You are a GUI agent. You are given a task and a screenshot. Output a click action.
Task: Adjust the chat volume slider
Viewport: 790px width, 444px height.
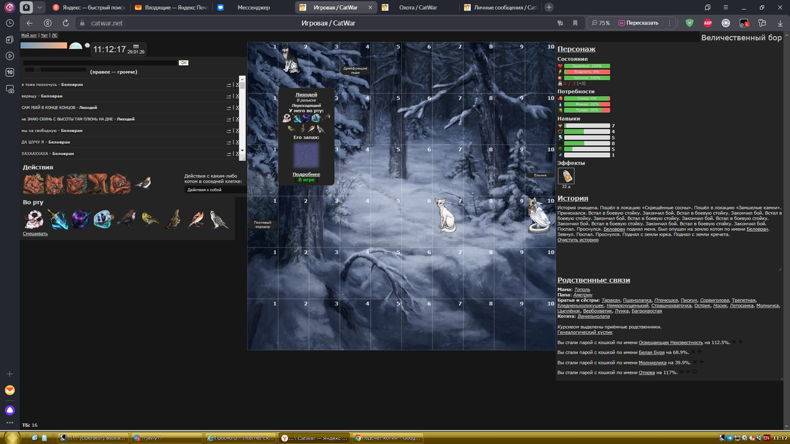55,70
